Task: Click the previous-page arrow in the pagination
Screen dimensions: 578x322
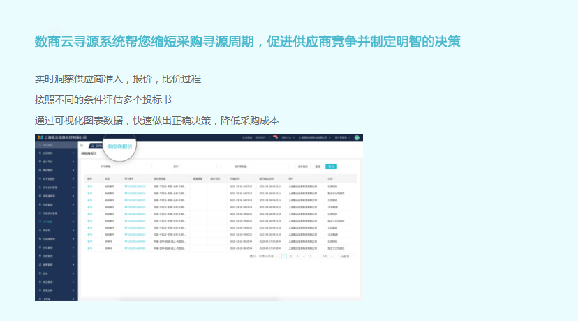Action: (277, 256)
